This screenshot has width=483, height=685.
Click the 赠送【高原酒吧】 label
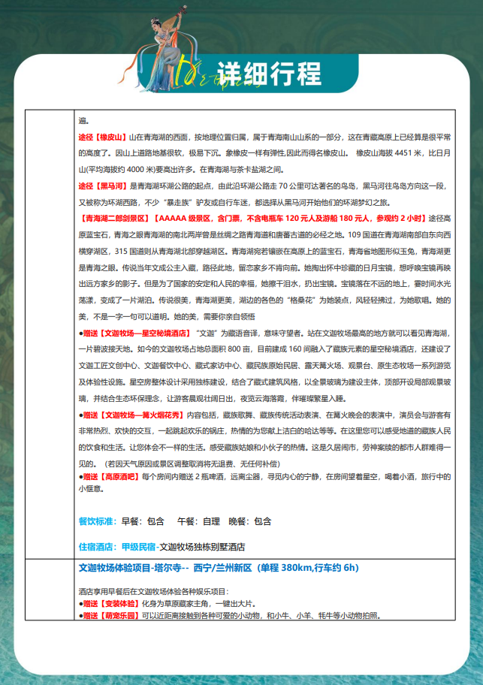point(111,477)
